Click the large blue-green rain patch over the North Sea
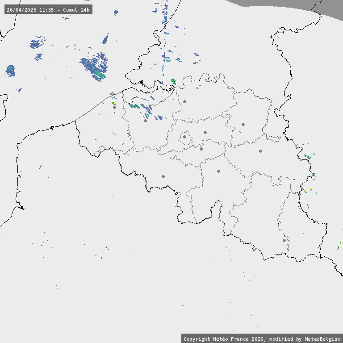The height and width of the screenshot is (343, 343). tap(95, 66)
